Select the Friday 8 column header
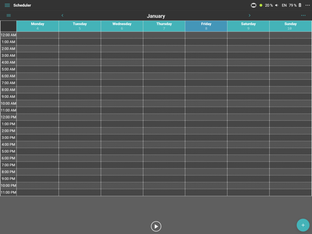 point(206,26)
